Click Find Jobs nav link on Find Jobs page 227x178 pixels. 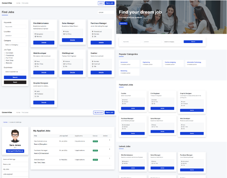(25, 3)
